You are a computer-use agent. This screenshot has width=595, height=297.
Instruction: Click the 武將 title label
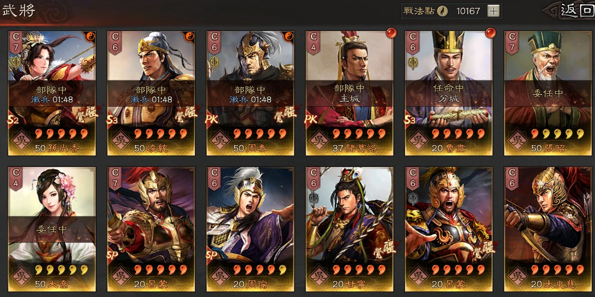click(18, 10)
